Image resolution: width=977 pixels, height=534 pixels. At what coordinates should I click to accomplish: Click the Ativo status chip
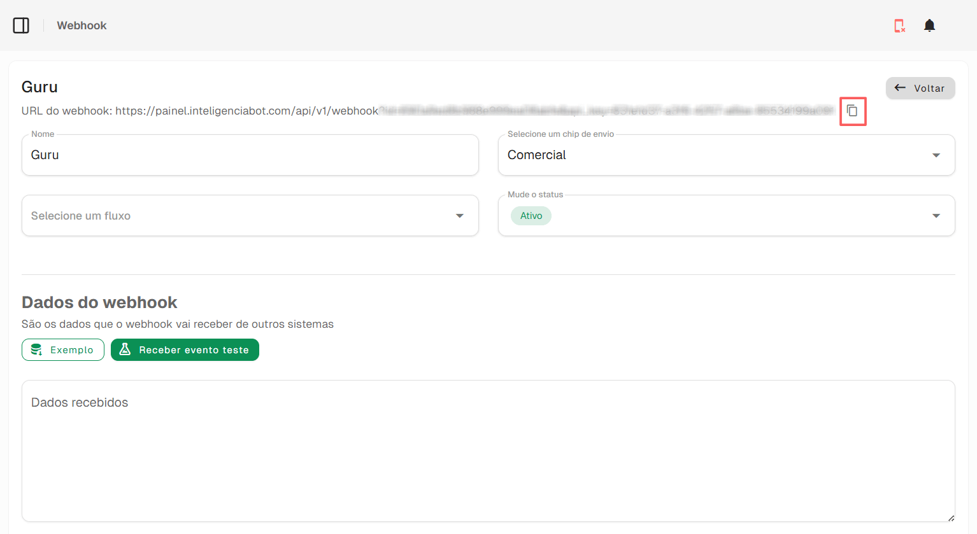tap(531, 215)
